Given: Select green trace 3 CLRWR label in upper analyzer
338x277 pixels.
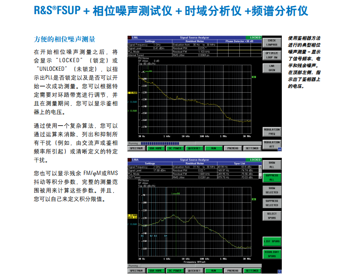Looking at the screenshot, I should [x=133, y=111].
